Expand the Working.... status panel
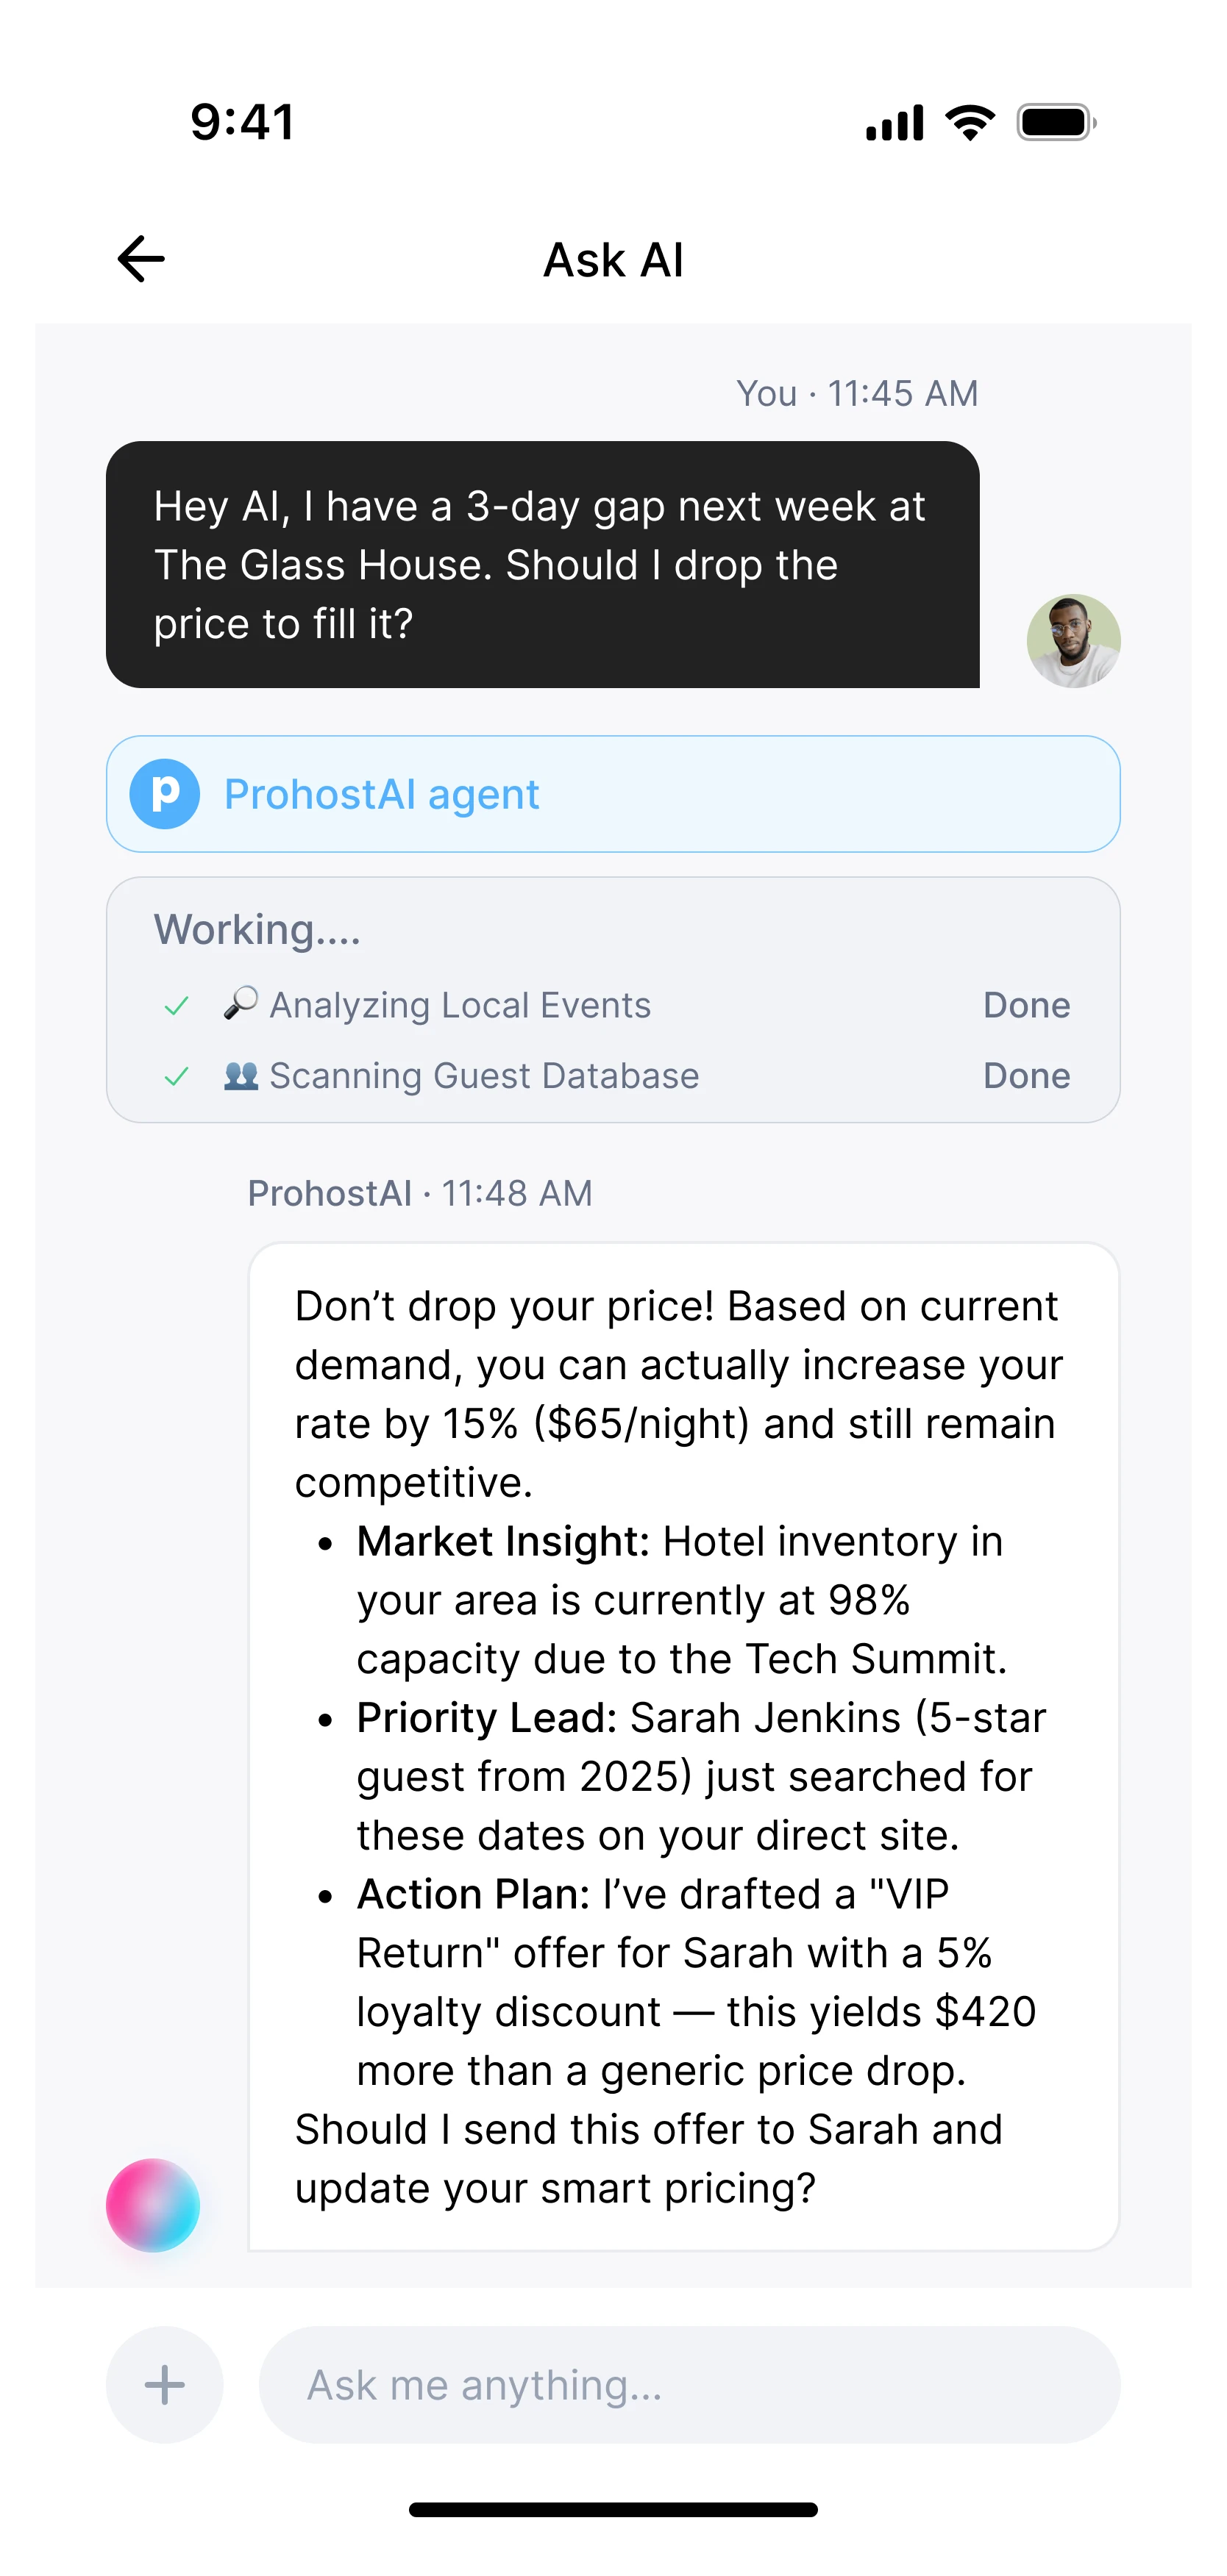The width and height of the screenshot is (1227, 2576). click(257, 930)
